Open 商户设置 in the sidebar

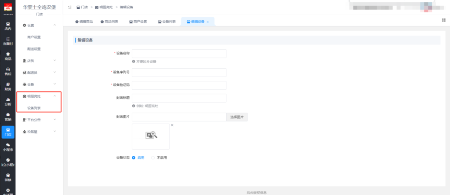coord(34,37)
